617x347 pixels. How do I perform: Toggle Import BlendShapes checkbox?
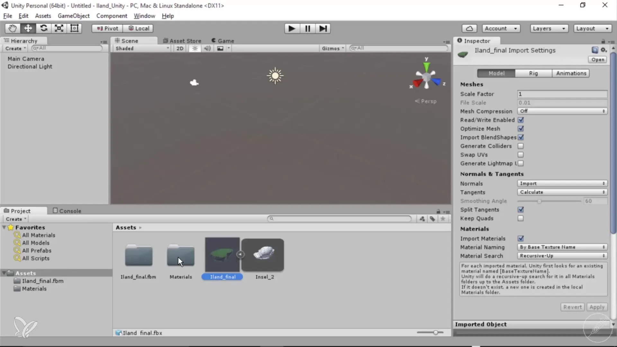click(521, 137)
